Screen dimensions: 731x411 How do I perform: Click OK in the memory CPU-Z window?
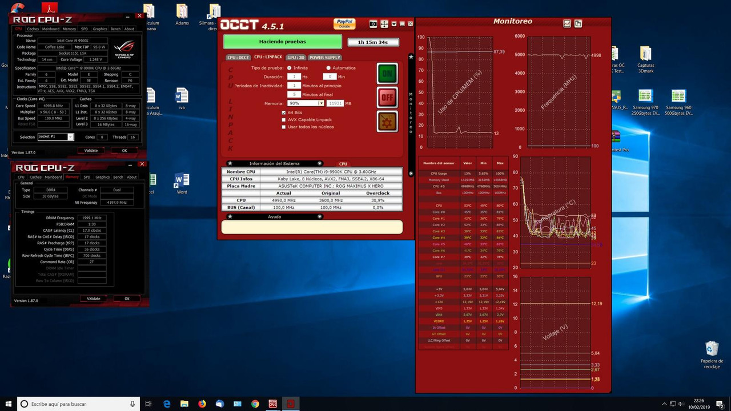127,299
